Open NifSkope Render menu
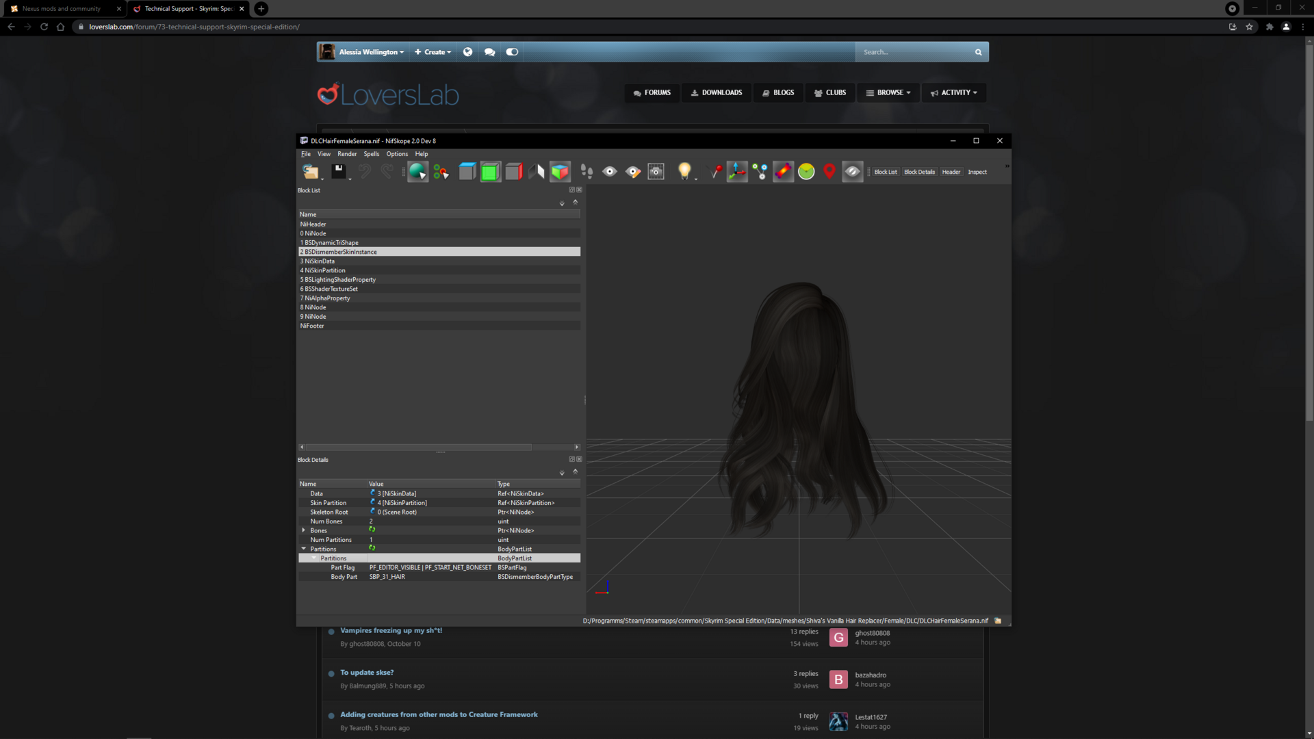This screenshot has height=739, width=1314. coord(347,154)
